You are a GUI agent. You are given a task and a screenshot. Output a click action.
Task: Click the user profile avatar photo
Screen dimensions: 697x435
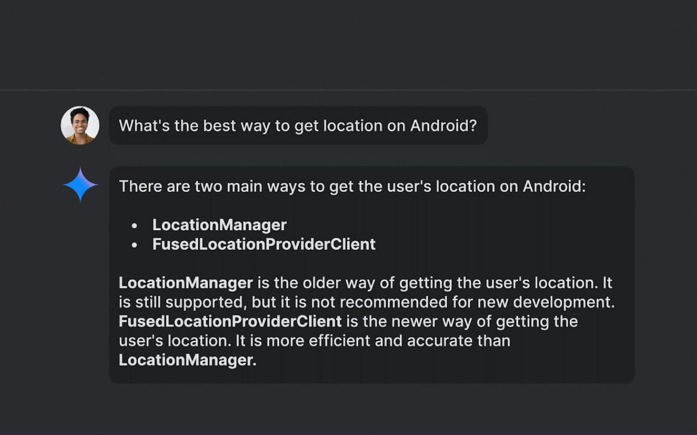pos(80,125)
